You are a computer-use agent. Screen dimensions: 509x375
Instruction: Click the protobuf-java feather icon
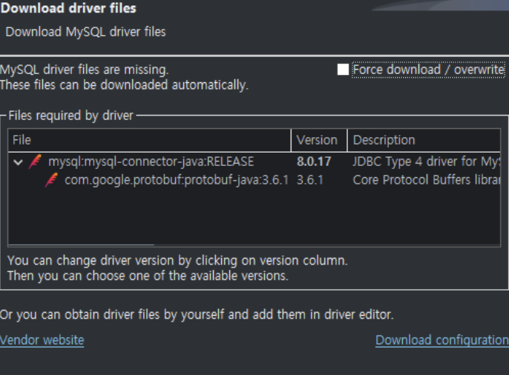51,180
